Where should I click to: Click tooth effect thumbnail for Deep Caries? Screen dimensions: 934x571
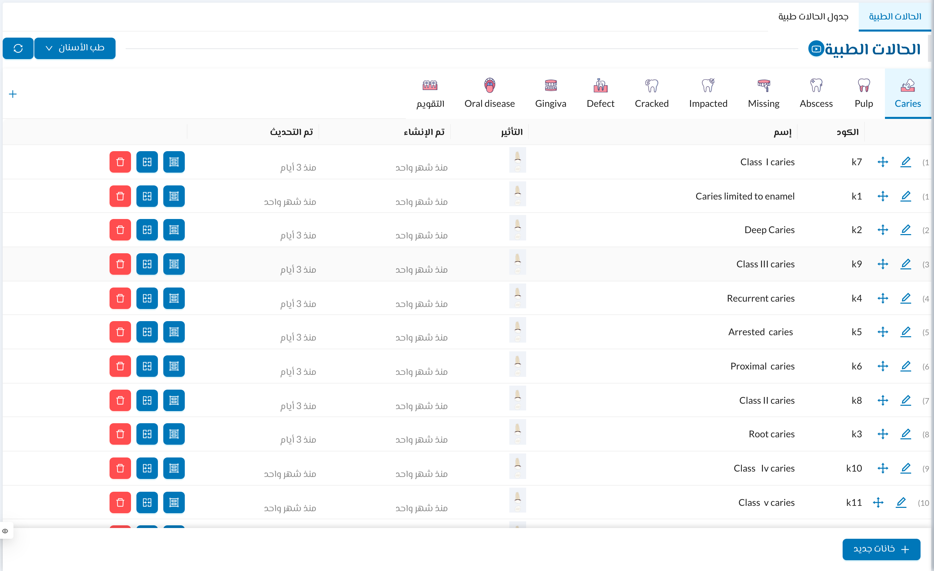517,228
